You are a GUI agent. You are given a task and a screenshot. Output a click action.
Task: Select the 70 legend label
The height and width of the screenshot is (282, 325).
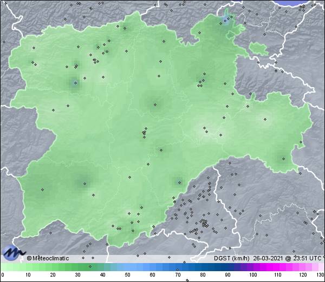tap(178, 275)
